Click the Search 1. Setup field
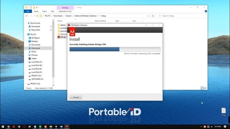Screen dimensions: 230x129 coord(181,16)
